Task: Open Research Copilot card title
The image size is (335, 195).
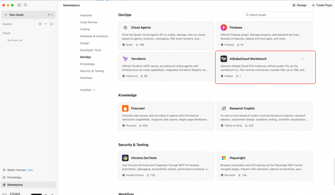Action: 242,108
